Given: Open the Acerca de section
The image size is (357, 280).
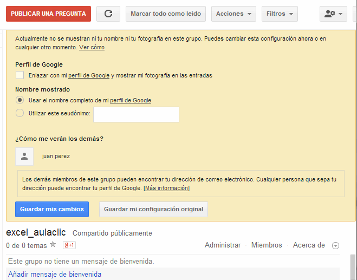Looking at the screenshot, I should tap(309, 245).
